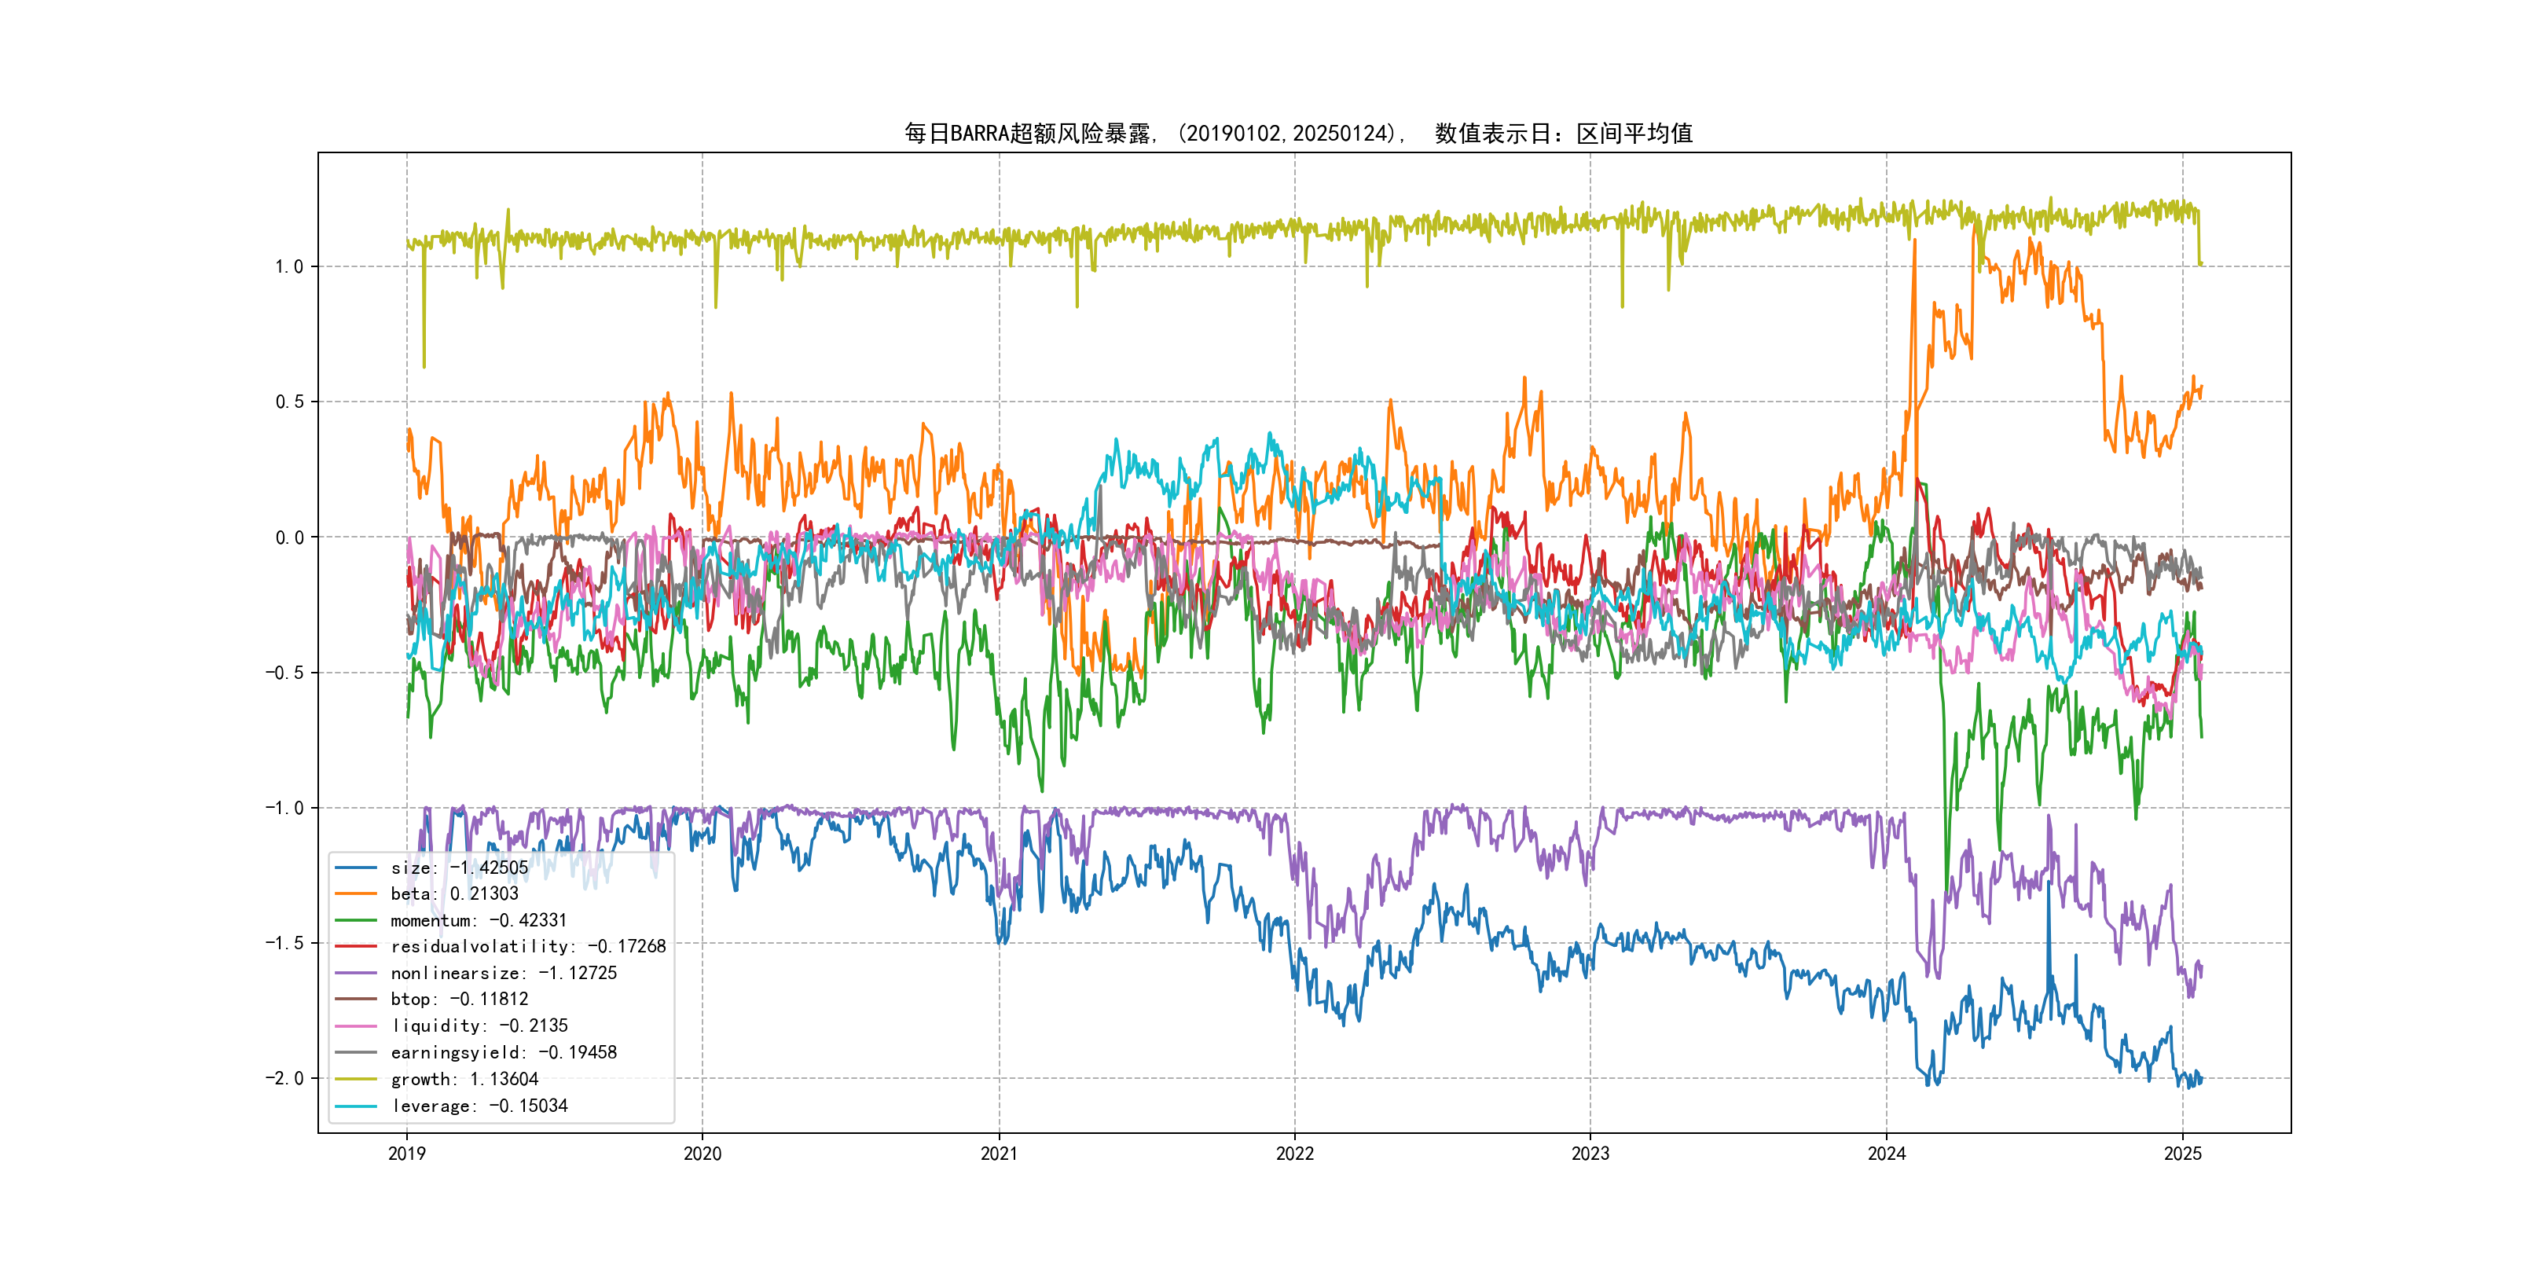Click the residualvolatility legend label
The height and width of the screenshot is (1273, 2546).
point(528,947)
